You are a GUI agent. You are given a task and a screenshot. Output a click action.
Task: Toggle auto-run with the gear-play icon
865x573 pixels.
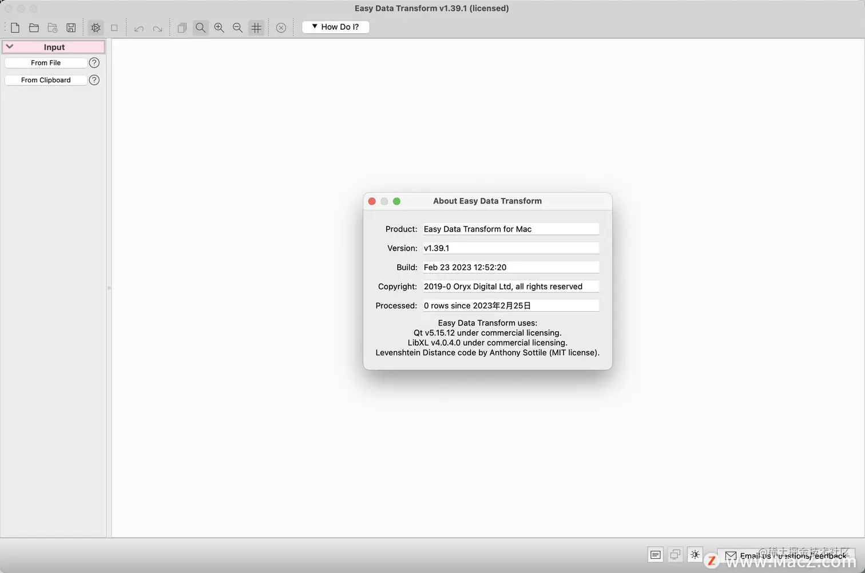[x=96, y=27]
